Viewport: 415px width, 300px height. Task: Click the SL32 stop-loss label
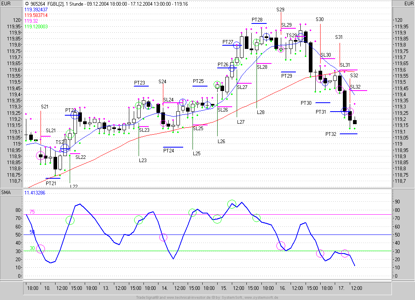[x=355, y=87]
